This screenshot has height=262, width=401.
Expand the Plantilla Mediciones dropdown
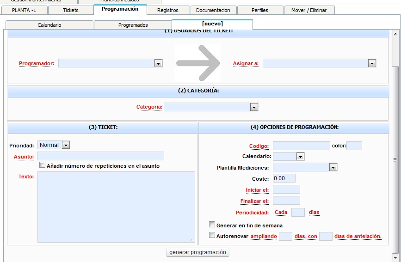[x=333, y=167]
